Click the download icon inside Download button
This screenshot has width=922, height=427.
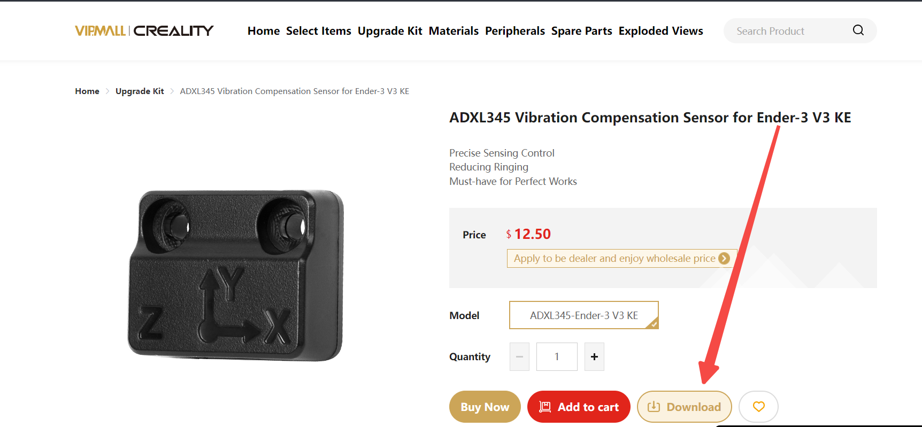coord(654,407)
